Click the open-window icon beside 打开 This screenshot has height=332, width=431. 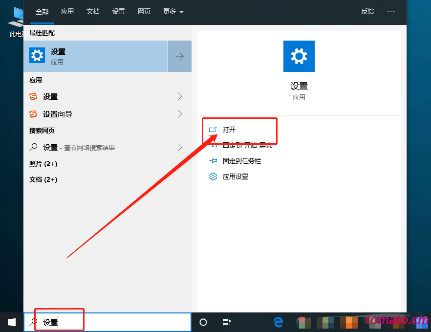(x=213, y=130)
